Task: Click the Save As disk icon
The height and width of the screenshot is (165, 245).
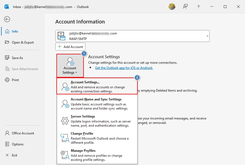Action: [x=7, y=58]
